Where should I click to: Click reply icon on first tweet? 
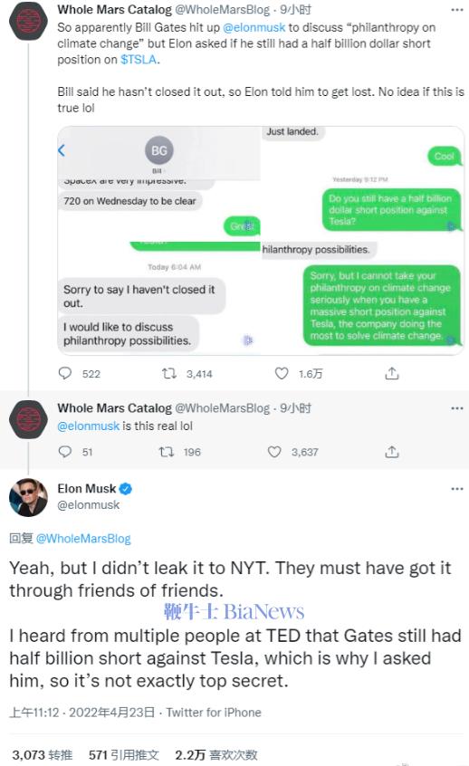click(65, 374)
